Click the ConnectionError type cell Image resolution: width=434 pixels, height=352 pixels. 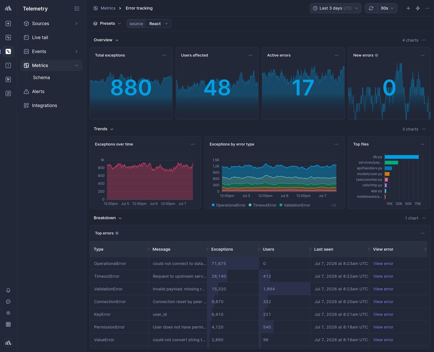[119, 302]
